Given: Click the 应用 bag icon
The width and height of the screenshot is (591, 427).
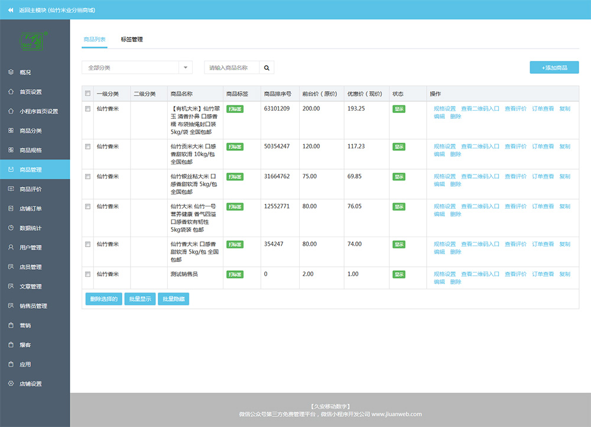Looking at the screenshot, I should pos(11,364).
